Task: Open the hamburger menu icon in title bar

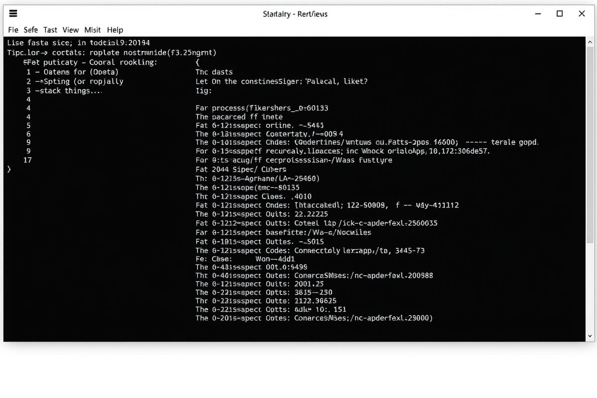Action: coord(14,14)
